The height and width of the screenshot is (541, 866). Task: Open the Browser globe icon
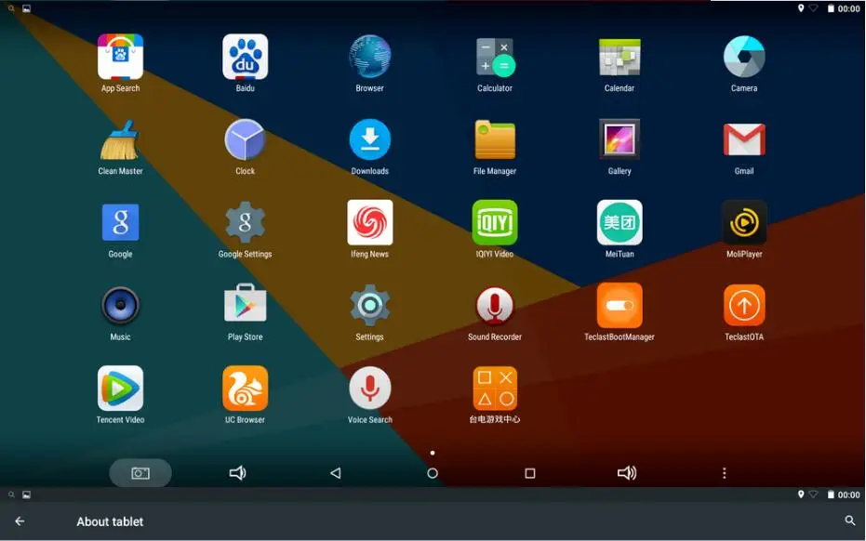coord(370,57)
